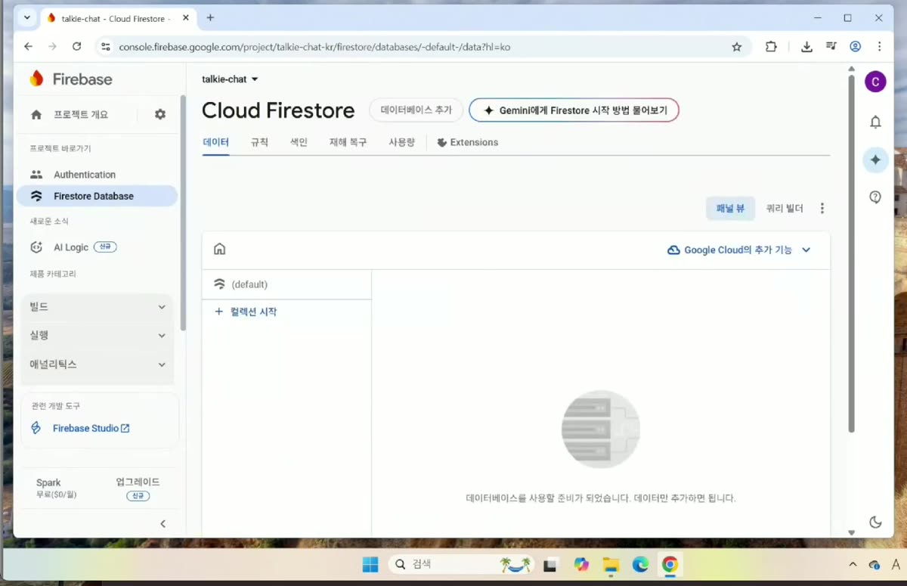This screenshot has width=907, height=586.
Task: Open Authentication in the sidebar
Action: click(x=85, y=175)
